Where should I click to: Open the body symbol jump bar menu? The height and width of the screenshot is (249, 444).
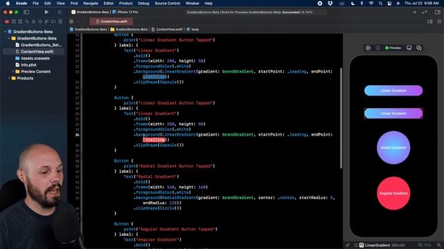coord(193,29)
